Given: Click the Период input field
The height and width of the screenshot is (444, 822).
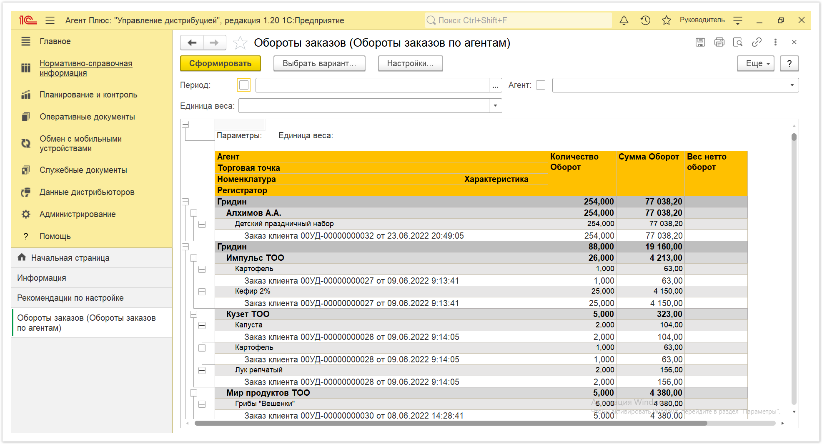Looking at the screenshot, I should [372, 85].
